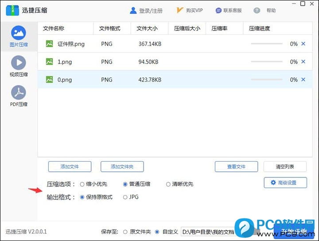Click 查看文件 to view files
Screen dimensions: 319x241
click(236, 166)
